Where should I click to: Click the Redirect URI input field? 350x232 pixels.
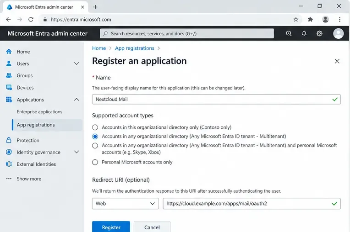252,204
